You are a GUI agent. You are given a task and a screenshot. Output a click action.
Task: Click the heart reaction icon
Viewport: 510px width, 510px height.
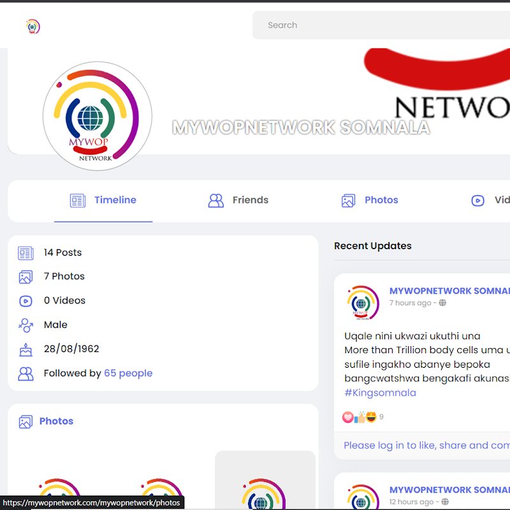[x=347, y=417]
